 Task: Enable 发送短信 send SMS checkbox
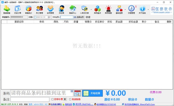point(70,99)
